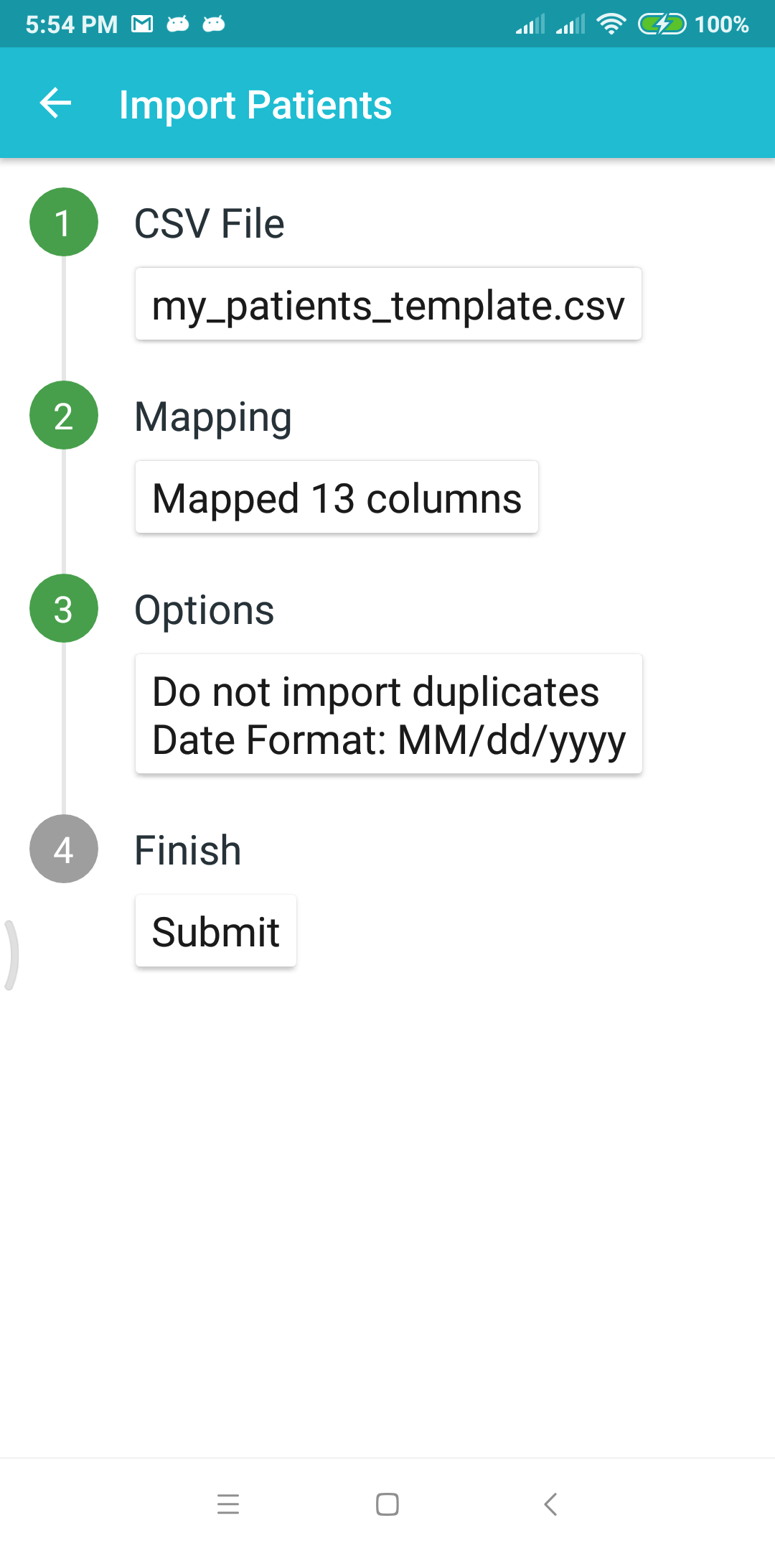The width and height of the screenshot is (775, 1551).
Task: Tap the Android back chevron
Action: [550, 1504]
